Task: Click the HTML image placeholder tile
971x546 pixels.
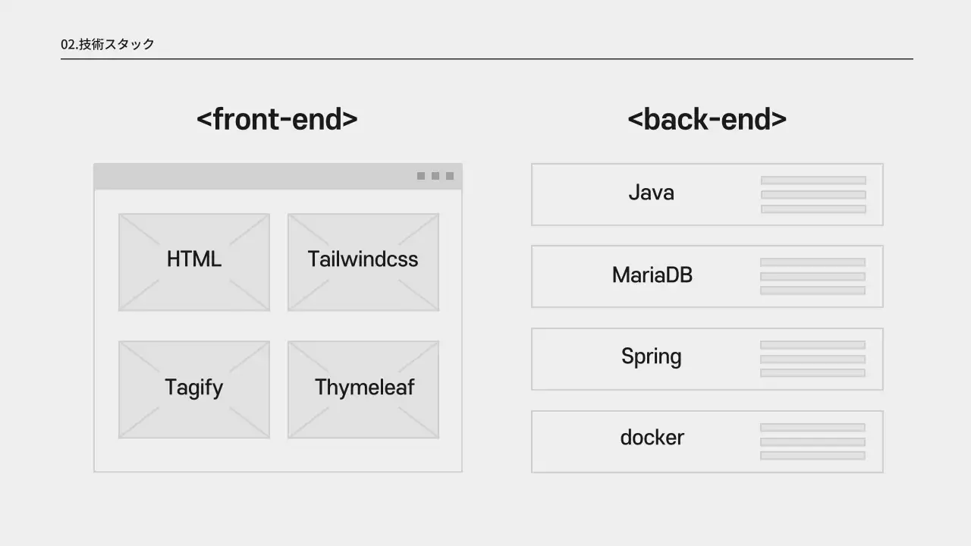Action: pos(194,262)
